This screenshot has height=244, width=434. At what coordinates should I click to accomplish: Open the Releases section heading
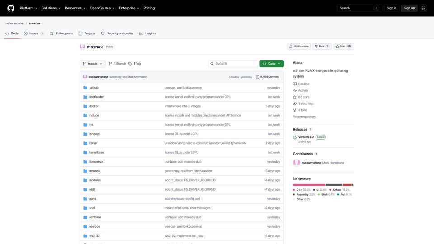[x=300, y=130]
